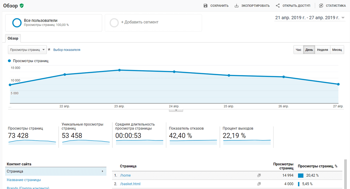Screen dimensions: 350x189
Task: Open /basket.html external link icon
Action: click(x=259, y=184)
